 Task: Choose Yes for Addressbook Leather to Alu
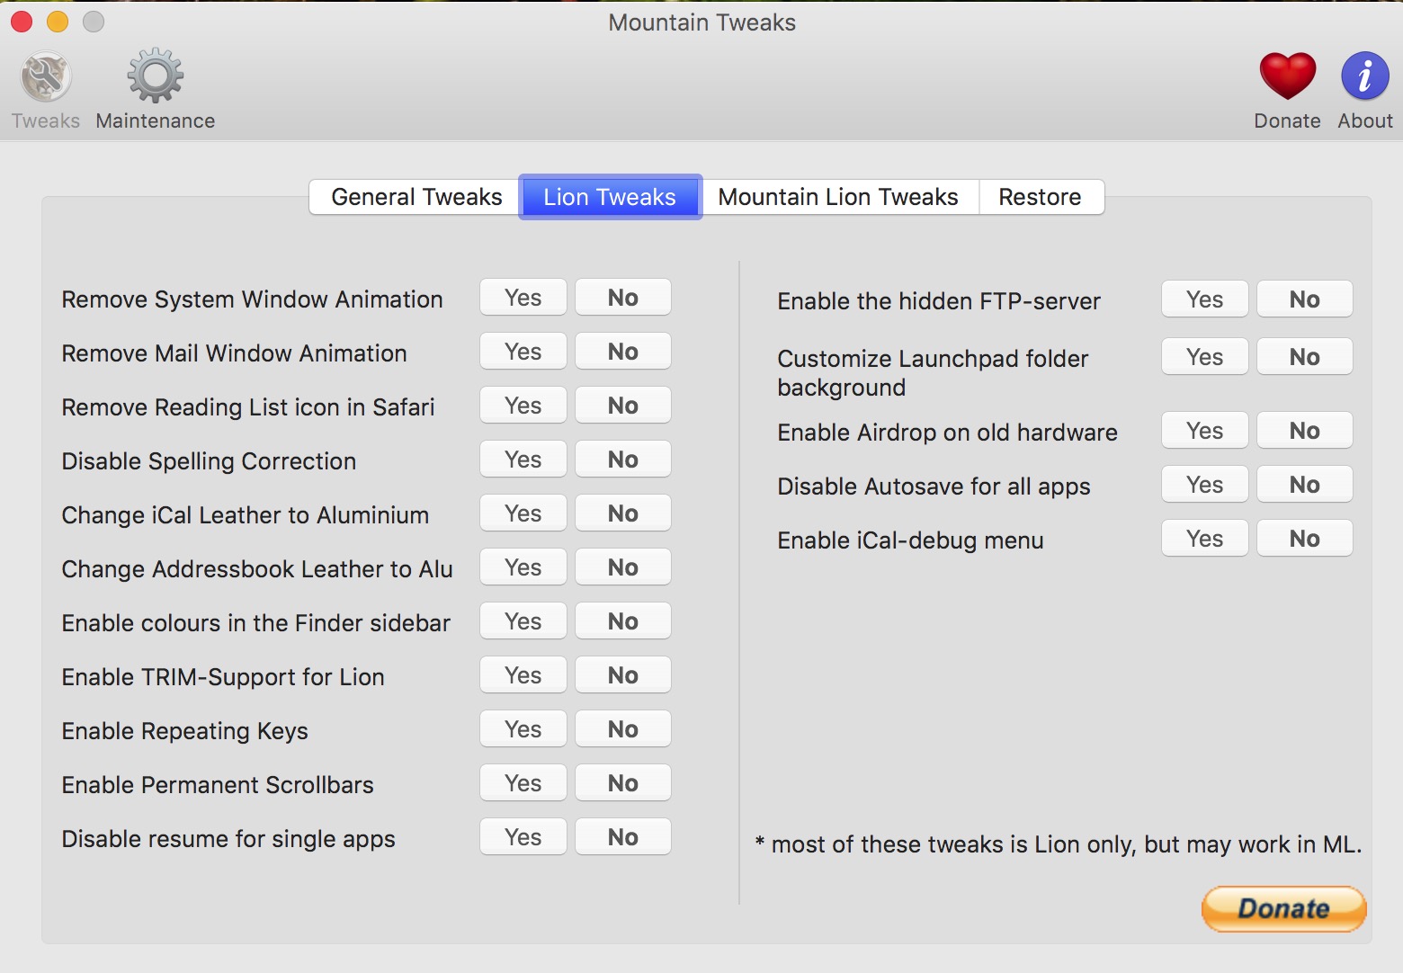[523, 567]
